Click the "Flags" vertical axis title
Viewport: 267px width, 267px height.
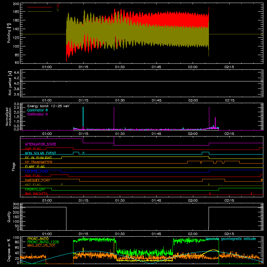coord(14,167)
